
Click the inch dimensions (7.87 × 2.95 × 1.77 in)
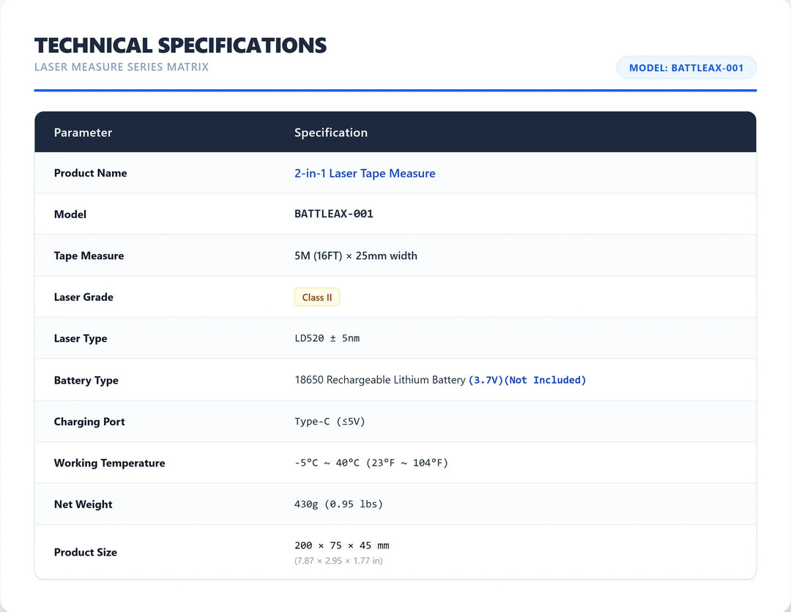tap(338, 561)
